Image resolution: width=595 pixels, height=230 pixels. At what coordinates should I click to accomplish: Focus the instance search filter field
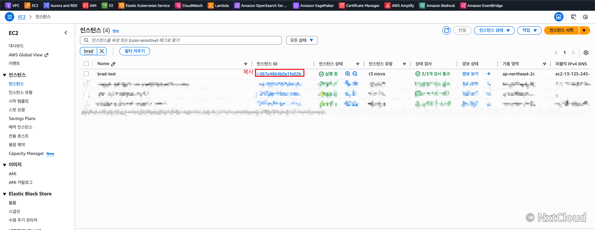point(181,40)
